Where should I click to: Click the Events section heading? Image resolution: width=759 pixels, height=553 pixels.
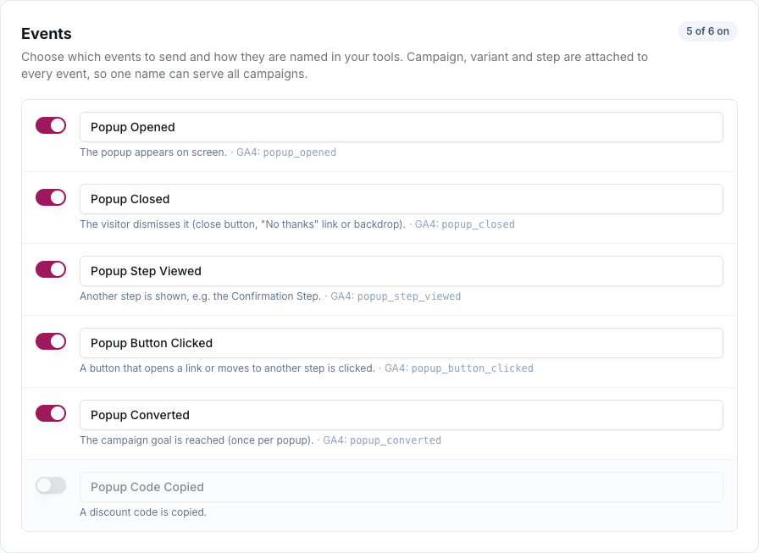click(x=47, y=34)
